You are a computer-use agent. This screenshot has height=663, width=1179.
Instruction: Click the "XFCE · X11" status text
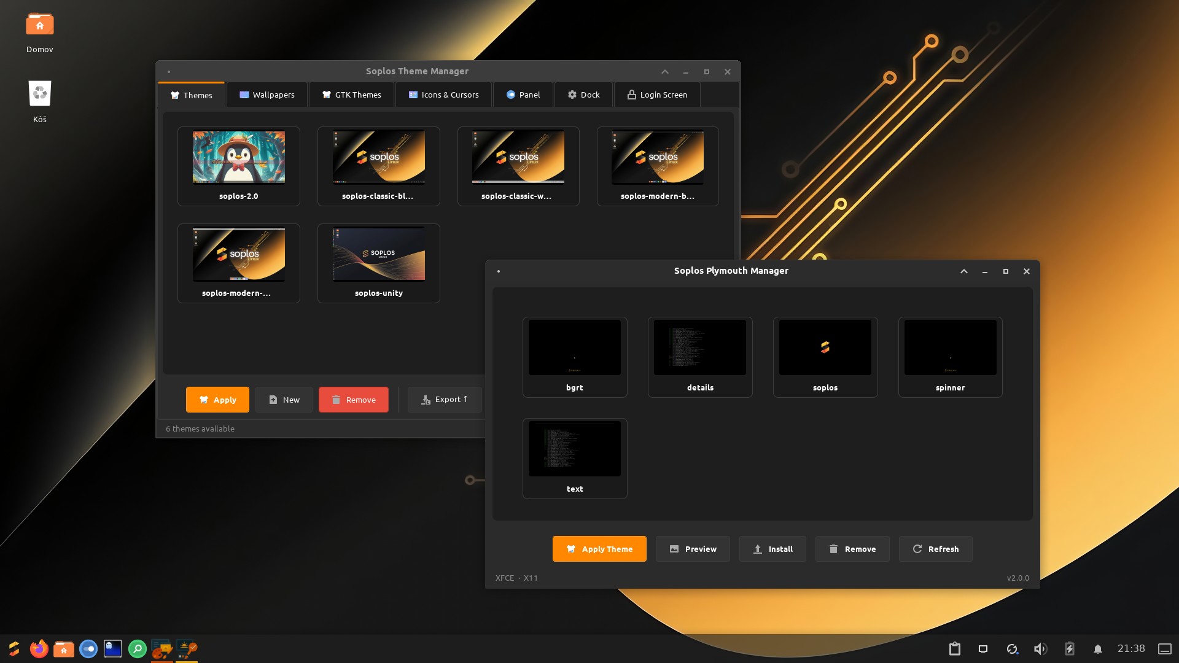click(x=516, y=578)
